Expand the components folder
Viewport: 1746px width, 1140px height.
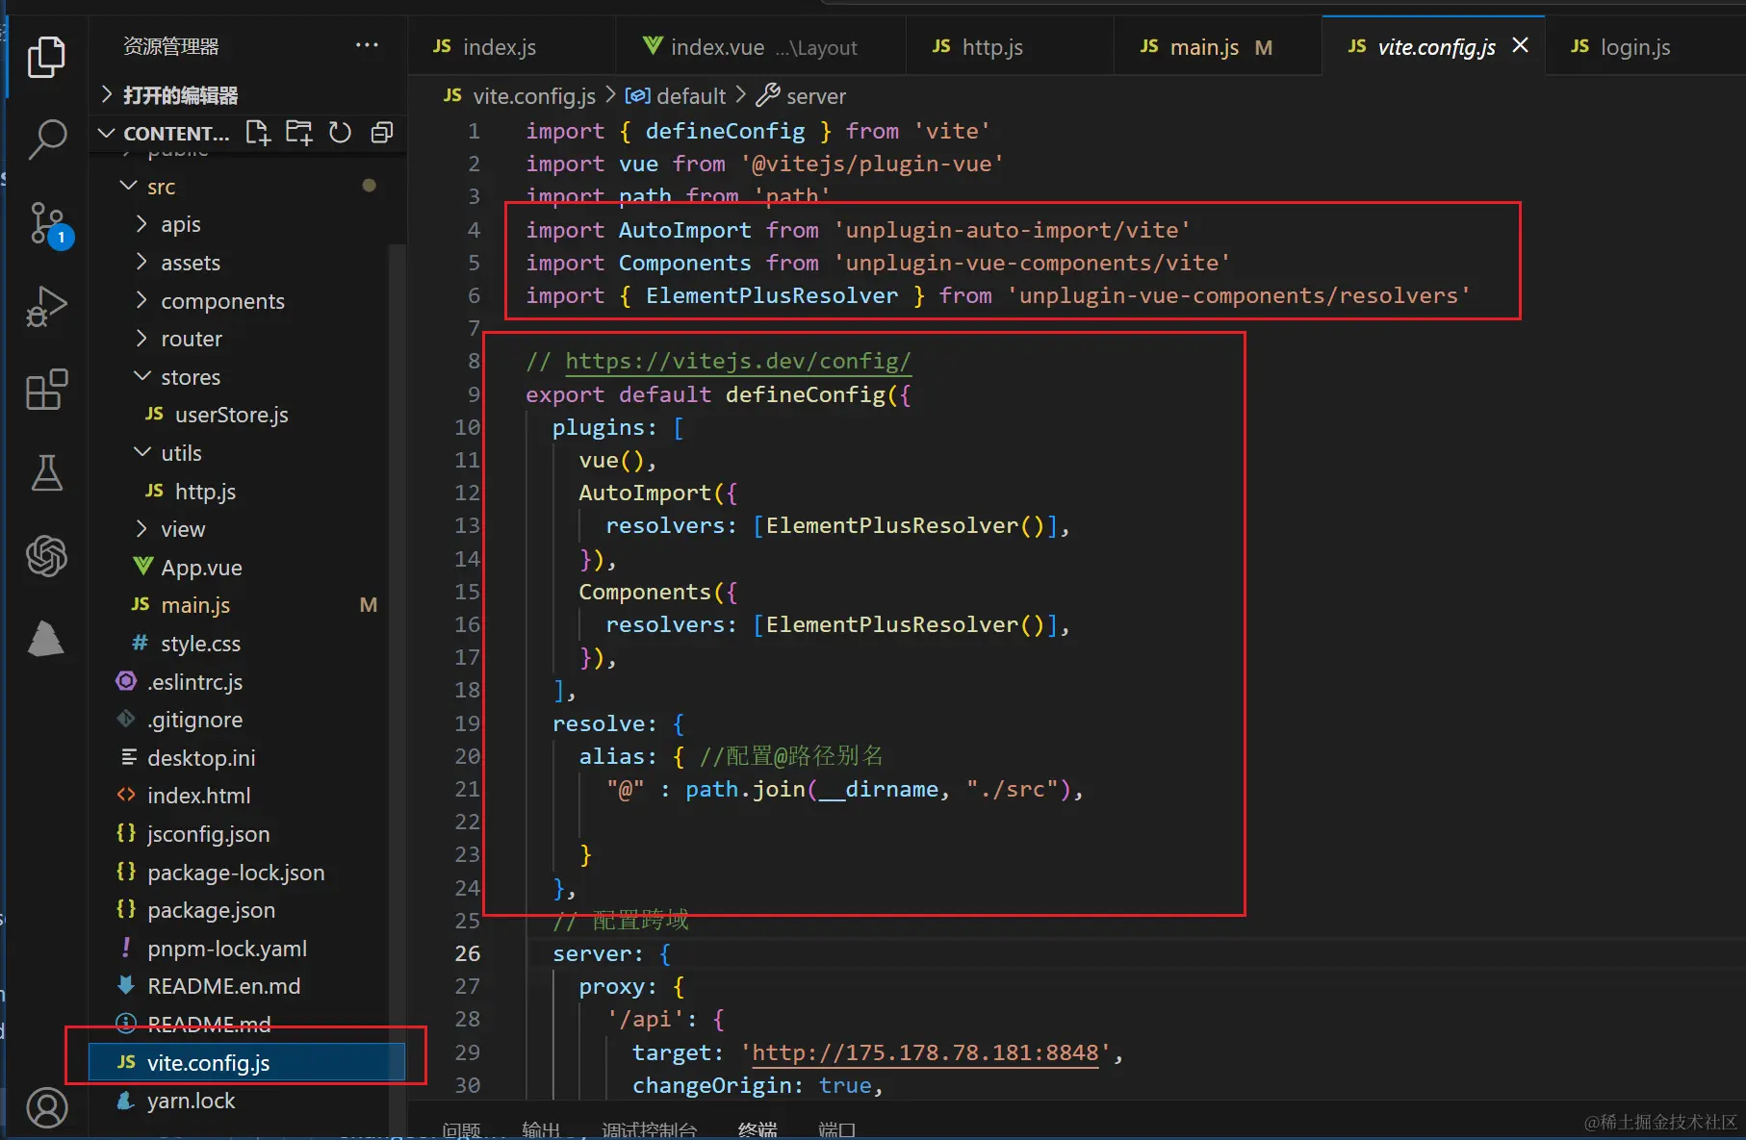pos(221,300)
